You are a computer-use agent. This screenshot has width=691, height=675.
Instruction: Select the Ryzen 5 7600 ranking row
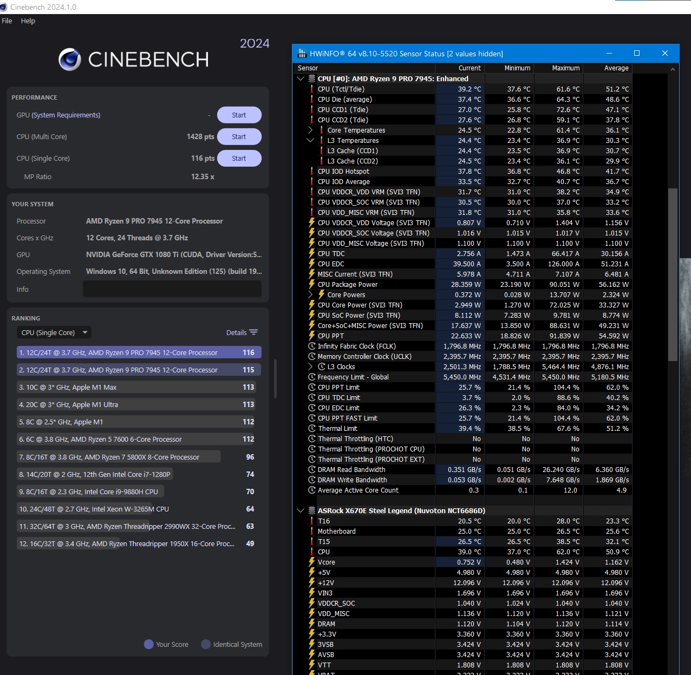[136, 439]
